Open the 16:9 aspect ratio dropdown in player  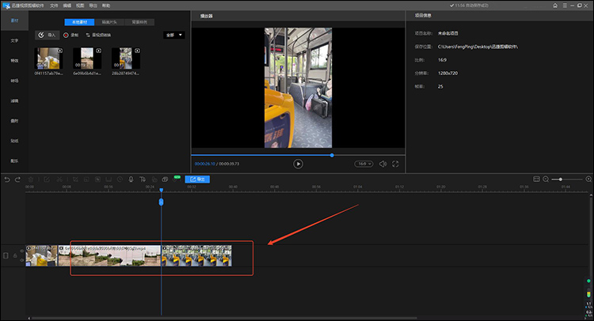(x=364, y=164)
